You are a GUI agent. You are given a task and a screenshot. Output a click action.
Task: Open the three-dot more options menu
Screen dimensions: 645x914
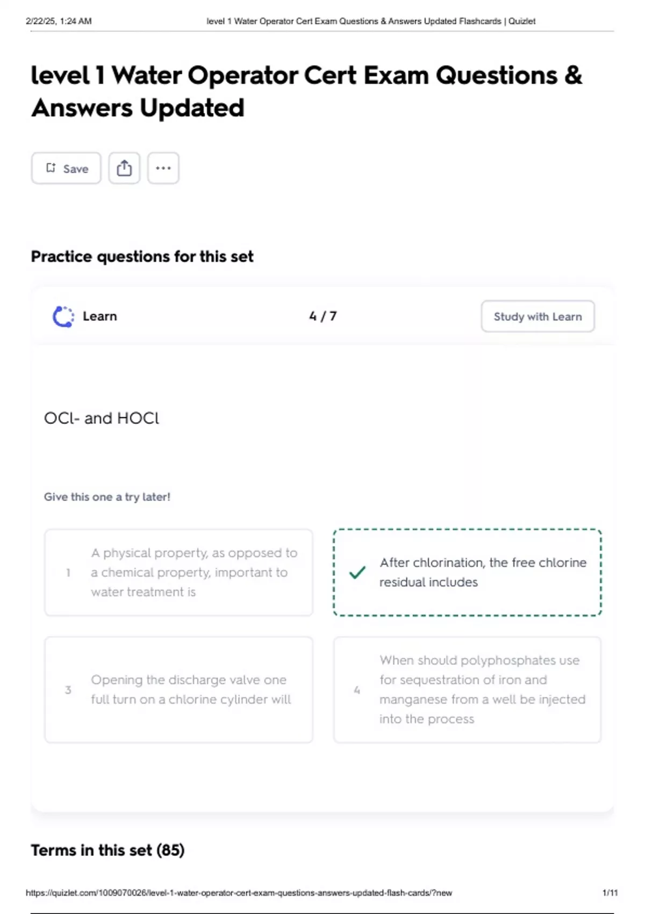(163, 168)
